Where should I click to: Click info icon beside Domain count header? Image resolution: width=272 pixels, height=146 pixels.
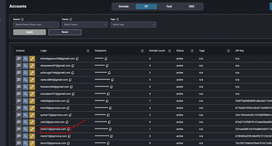click(170, 51)
